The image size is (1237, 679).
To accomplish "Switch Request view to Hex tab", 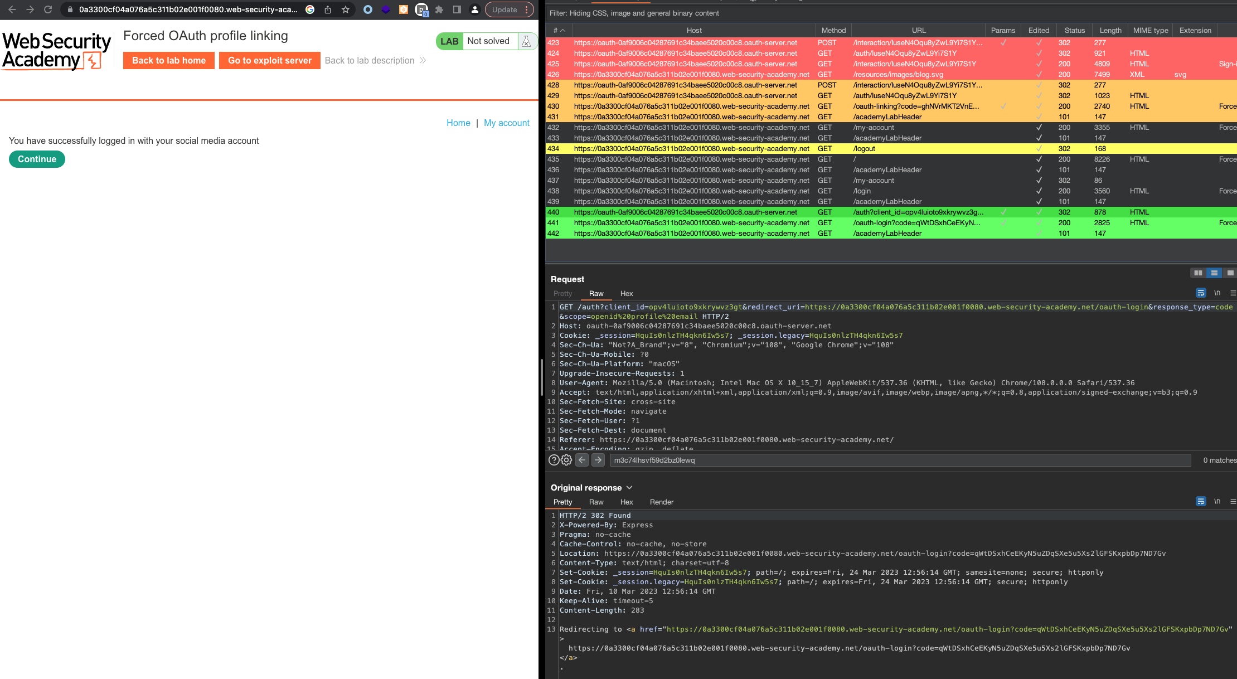I will pyautogui.click(x=627, y=294).
